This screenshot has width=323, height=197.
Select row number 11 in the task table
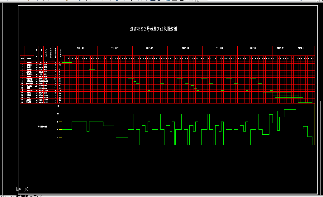coord(22,86)
